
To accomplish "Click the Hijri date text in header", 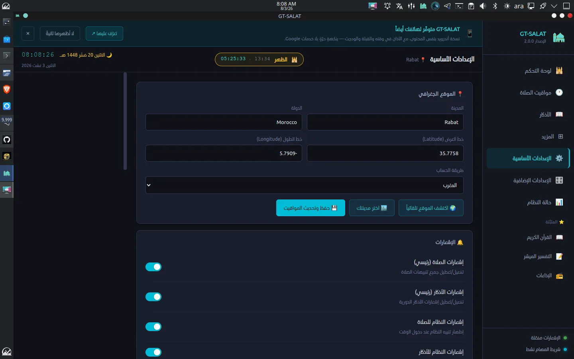I will (86, 55).
